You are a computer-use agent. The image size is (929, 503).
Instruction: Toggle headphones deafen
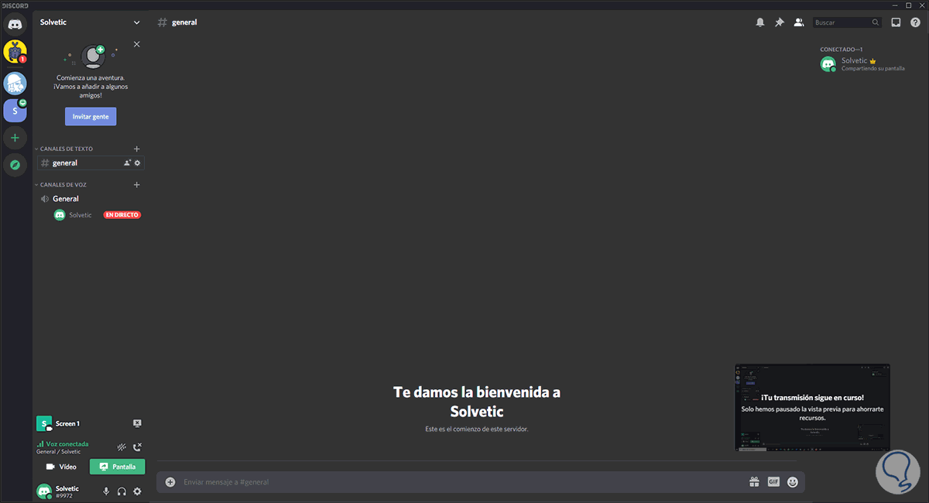pyautogui.click(x=122, y=491)
